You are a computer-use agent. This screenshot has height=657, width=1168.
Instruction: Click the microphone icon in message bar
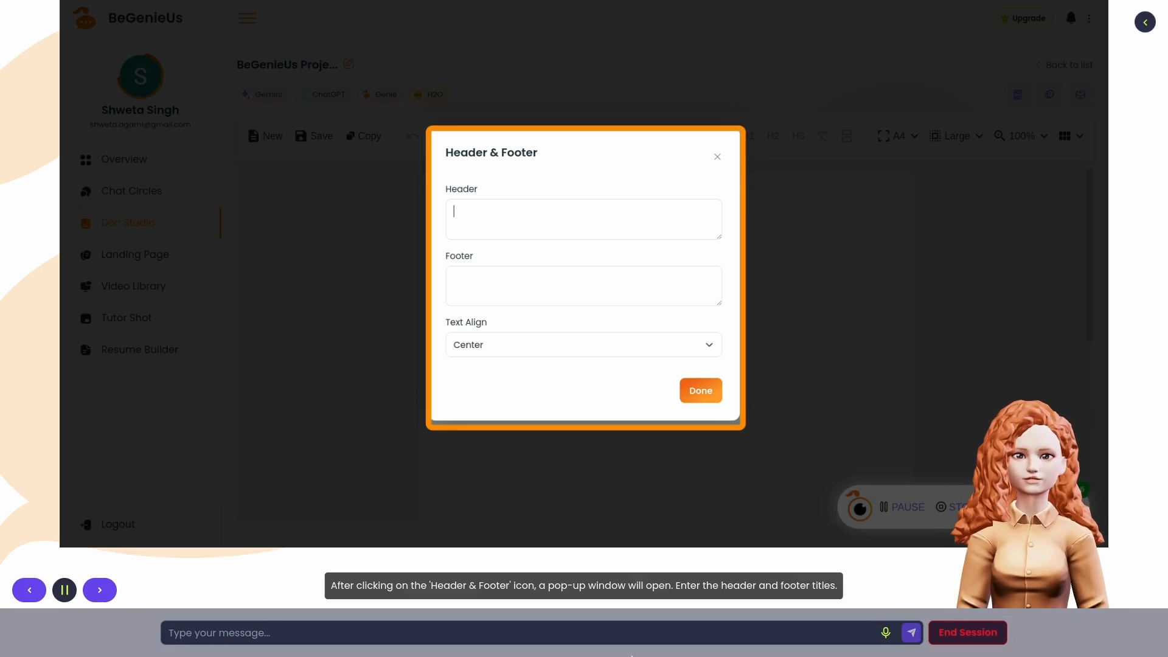point(886,633)
